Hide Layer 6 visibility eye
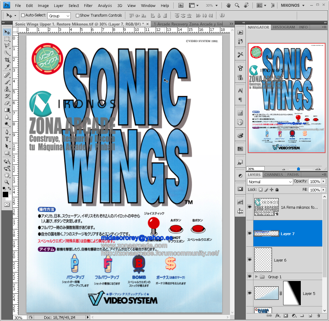The width and height of the screenshot is (329, 321). (x=249, y=260)
